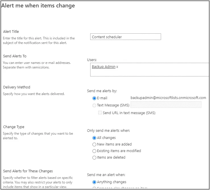Remove Backup Admin using the x
This screenshot has width=210, height=190.
coord(117,67)
